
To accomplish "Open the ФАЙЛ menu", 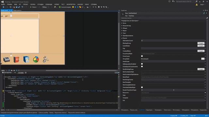I will tap(3, 4).
